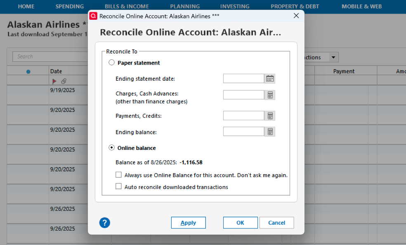
Task: Click the paperclip attachment icon in register
Action: (x=64, y=81)
